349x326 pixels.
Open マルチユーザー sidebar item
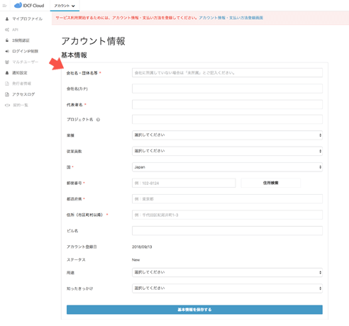tap(26, 62)
